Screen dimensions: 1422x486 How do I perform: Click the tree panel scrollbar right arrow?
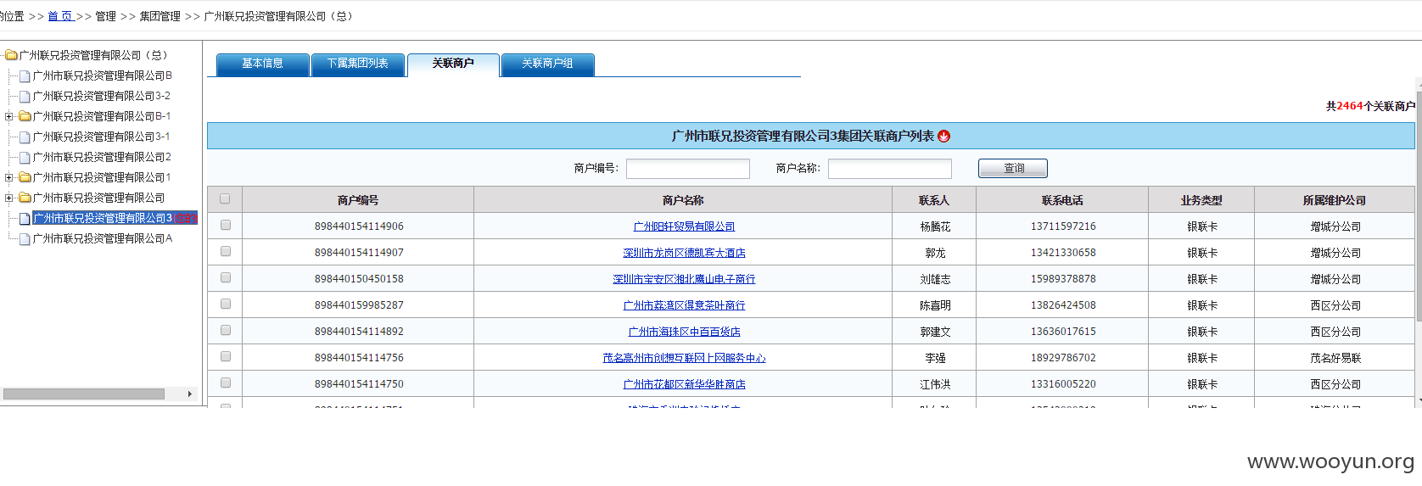pyautogui.click(x=190, y=394)
